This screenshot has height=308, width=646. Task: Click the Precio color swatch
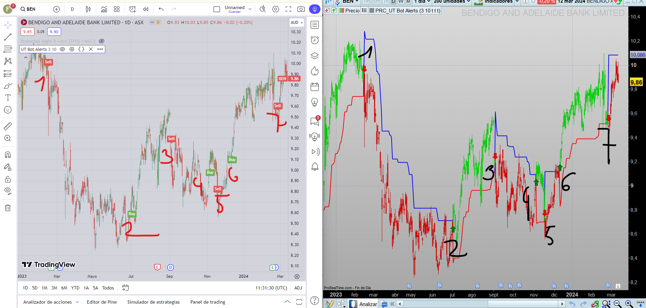(x=342, y=10)
